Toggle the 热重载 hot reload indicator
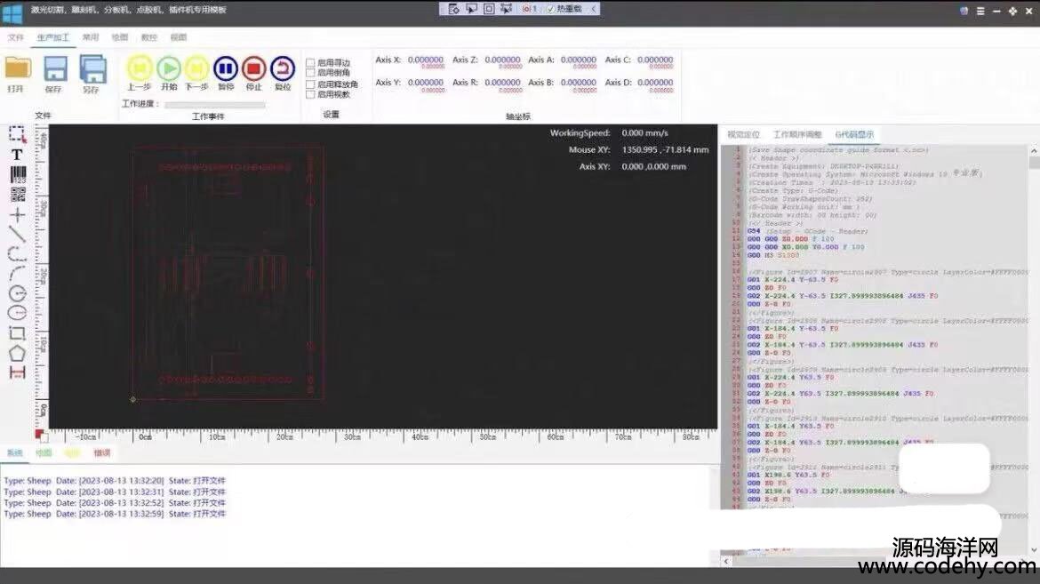This screenshot has height=584, width=1040. [x=564, y=9]
